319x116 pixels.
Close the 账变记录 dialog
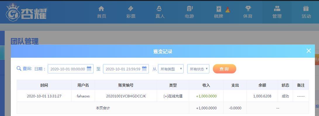[x=309, y=51]
